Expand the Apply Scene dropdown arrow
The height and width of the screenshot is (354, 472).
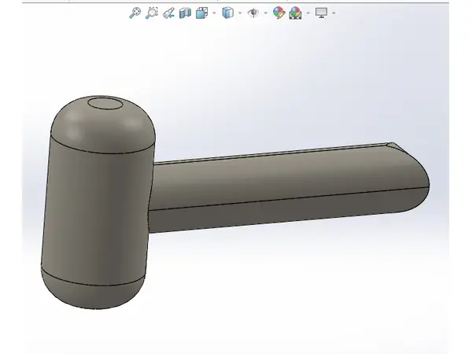[x=308, y=13]
